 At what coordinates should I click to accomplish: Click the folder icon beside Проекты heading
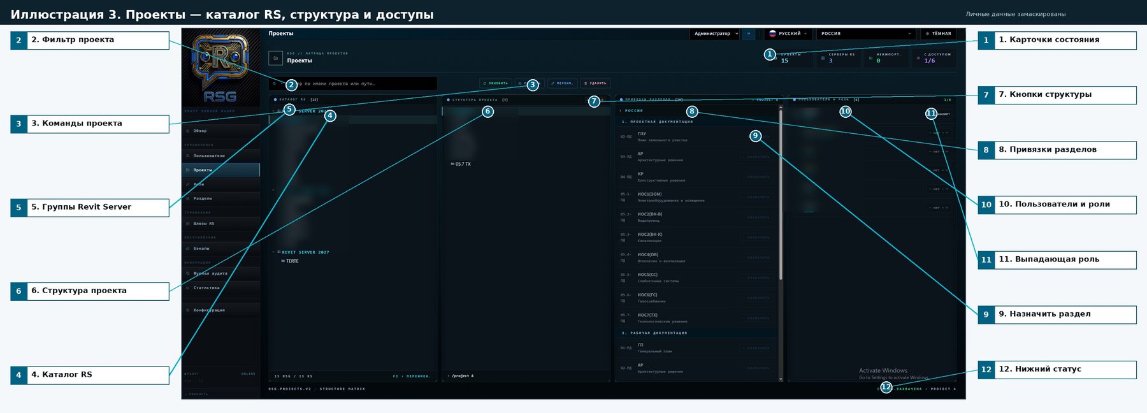coord(275,58)
